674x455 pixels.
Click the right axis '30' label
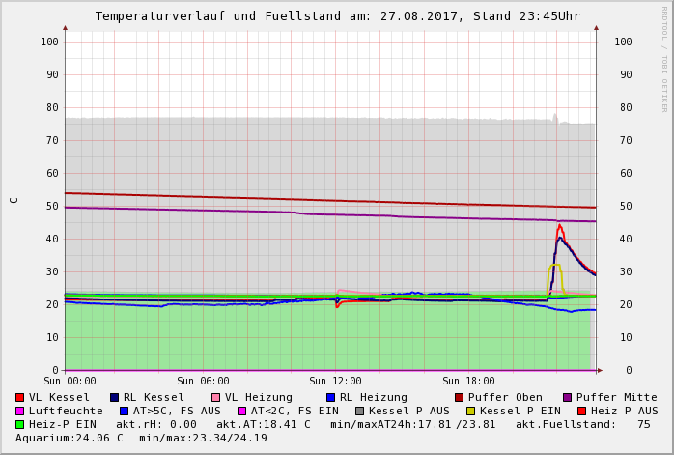[x=626, y=271]
